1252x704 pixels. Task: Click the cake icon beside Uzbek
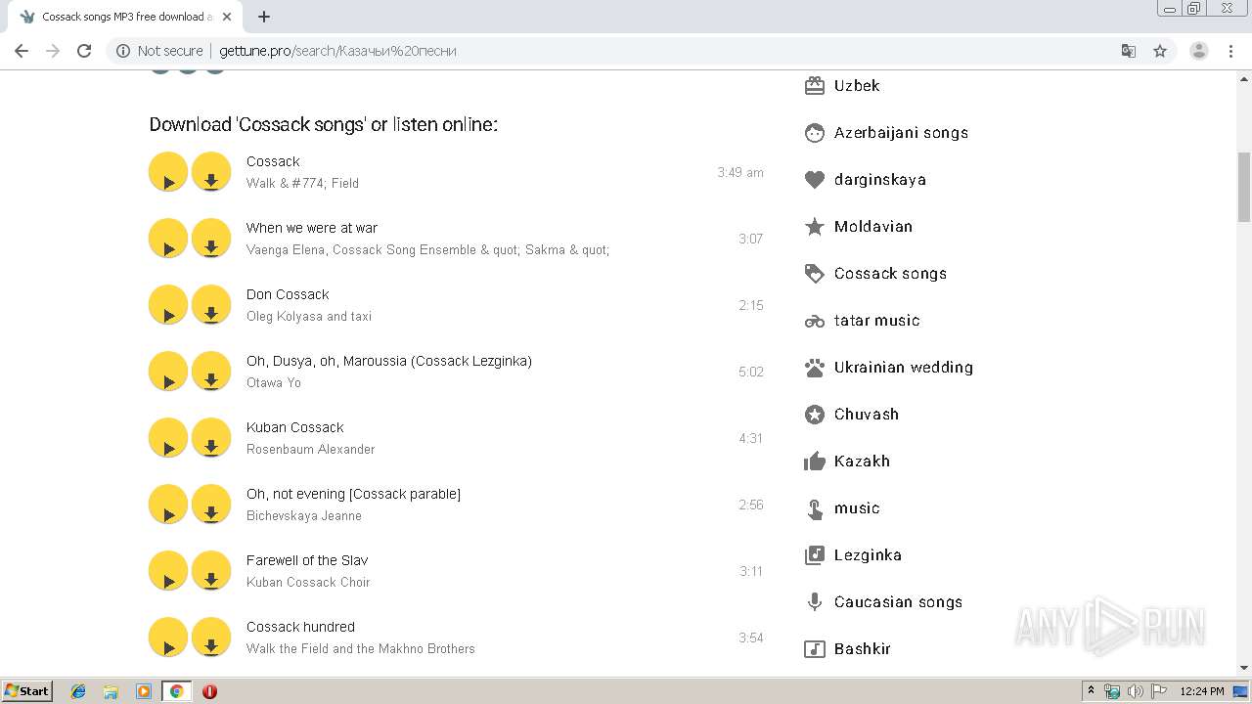coord(815,86)
